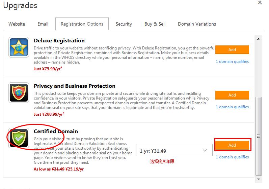Open "1 domain qualifies" link under Certified Domain

(x=232, y=157)
